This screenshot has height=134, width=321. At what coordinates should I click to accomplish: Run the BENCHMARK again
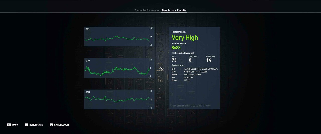coord(36,125)
